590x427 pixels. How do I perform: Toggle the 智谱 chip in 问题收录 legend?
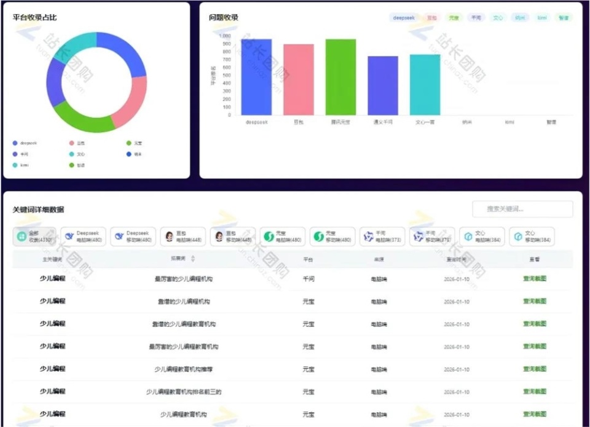tap(564, 17)
